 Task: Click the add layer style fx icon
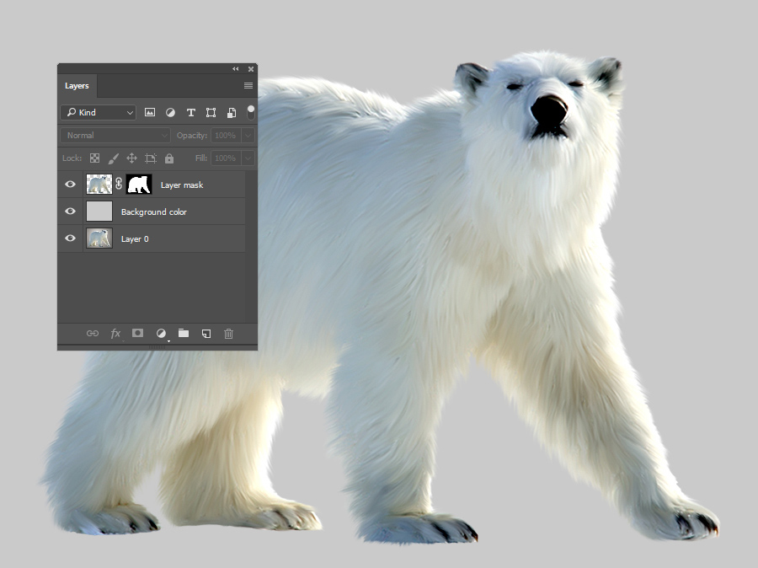pyautogui.click(x=115, y=334)
